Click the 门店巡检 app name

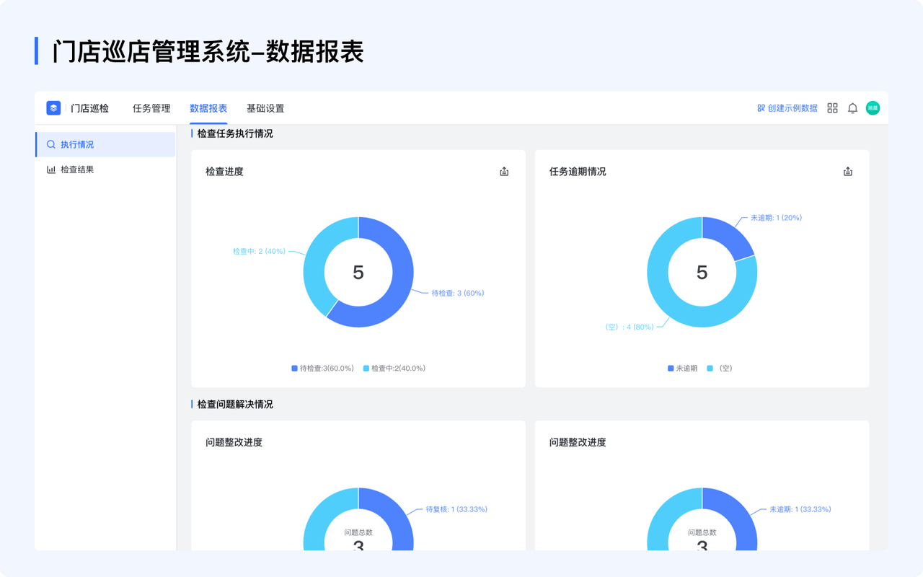click(90, 108)
